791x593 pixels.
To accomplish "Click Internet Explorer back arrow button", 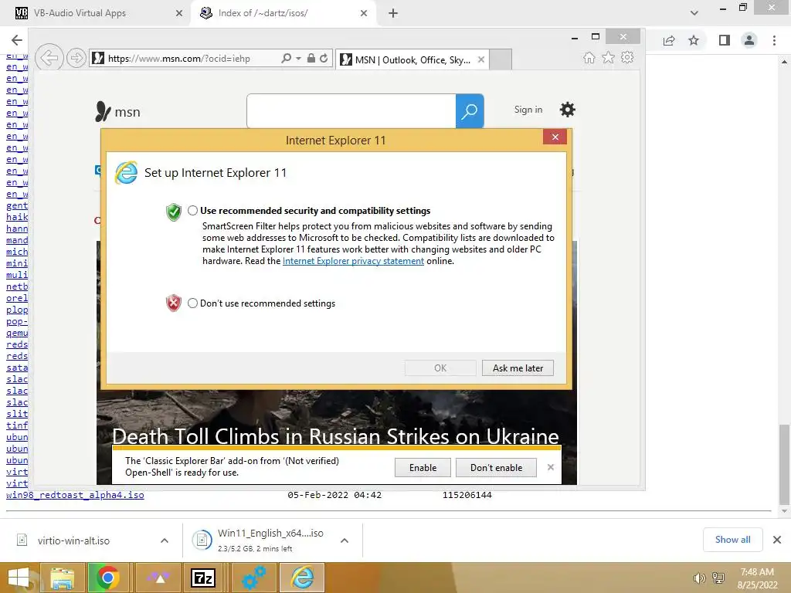I will coord(49,58).
